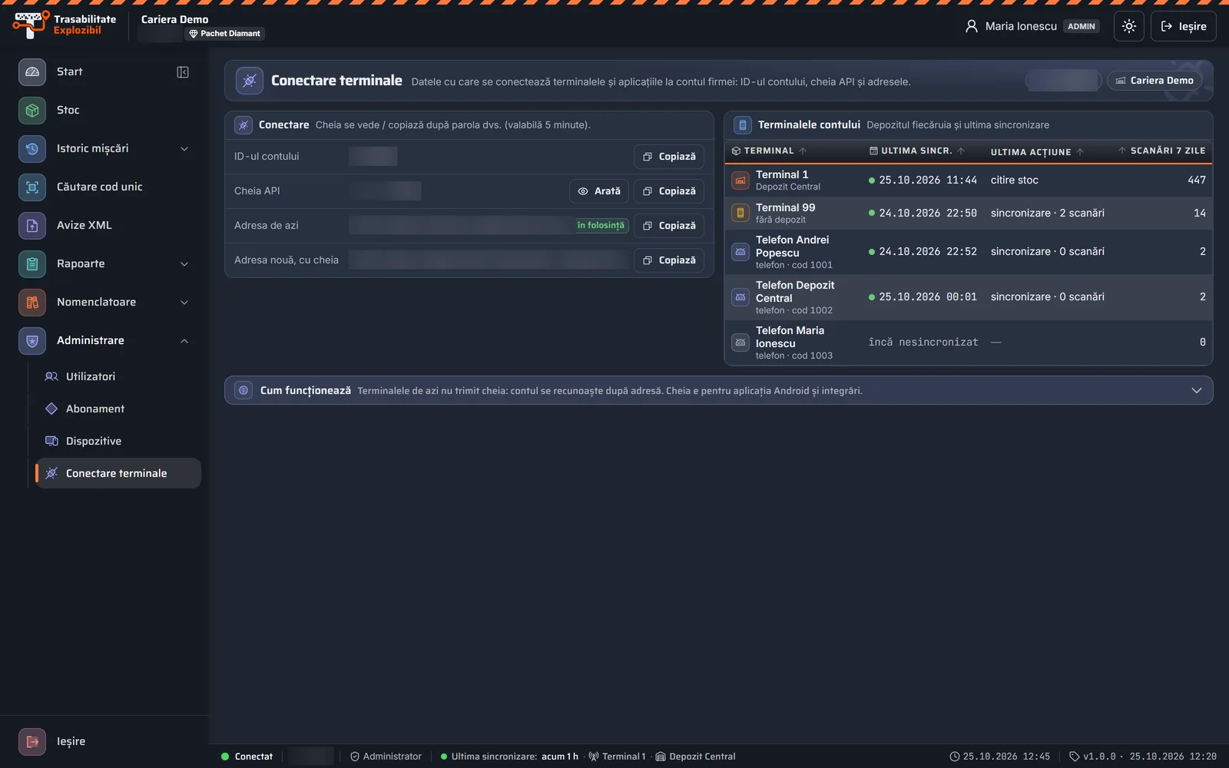This screenshot has width=1229, height=768.
Task: Click the Conectat status indicator
Action: coord(247,756)
